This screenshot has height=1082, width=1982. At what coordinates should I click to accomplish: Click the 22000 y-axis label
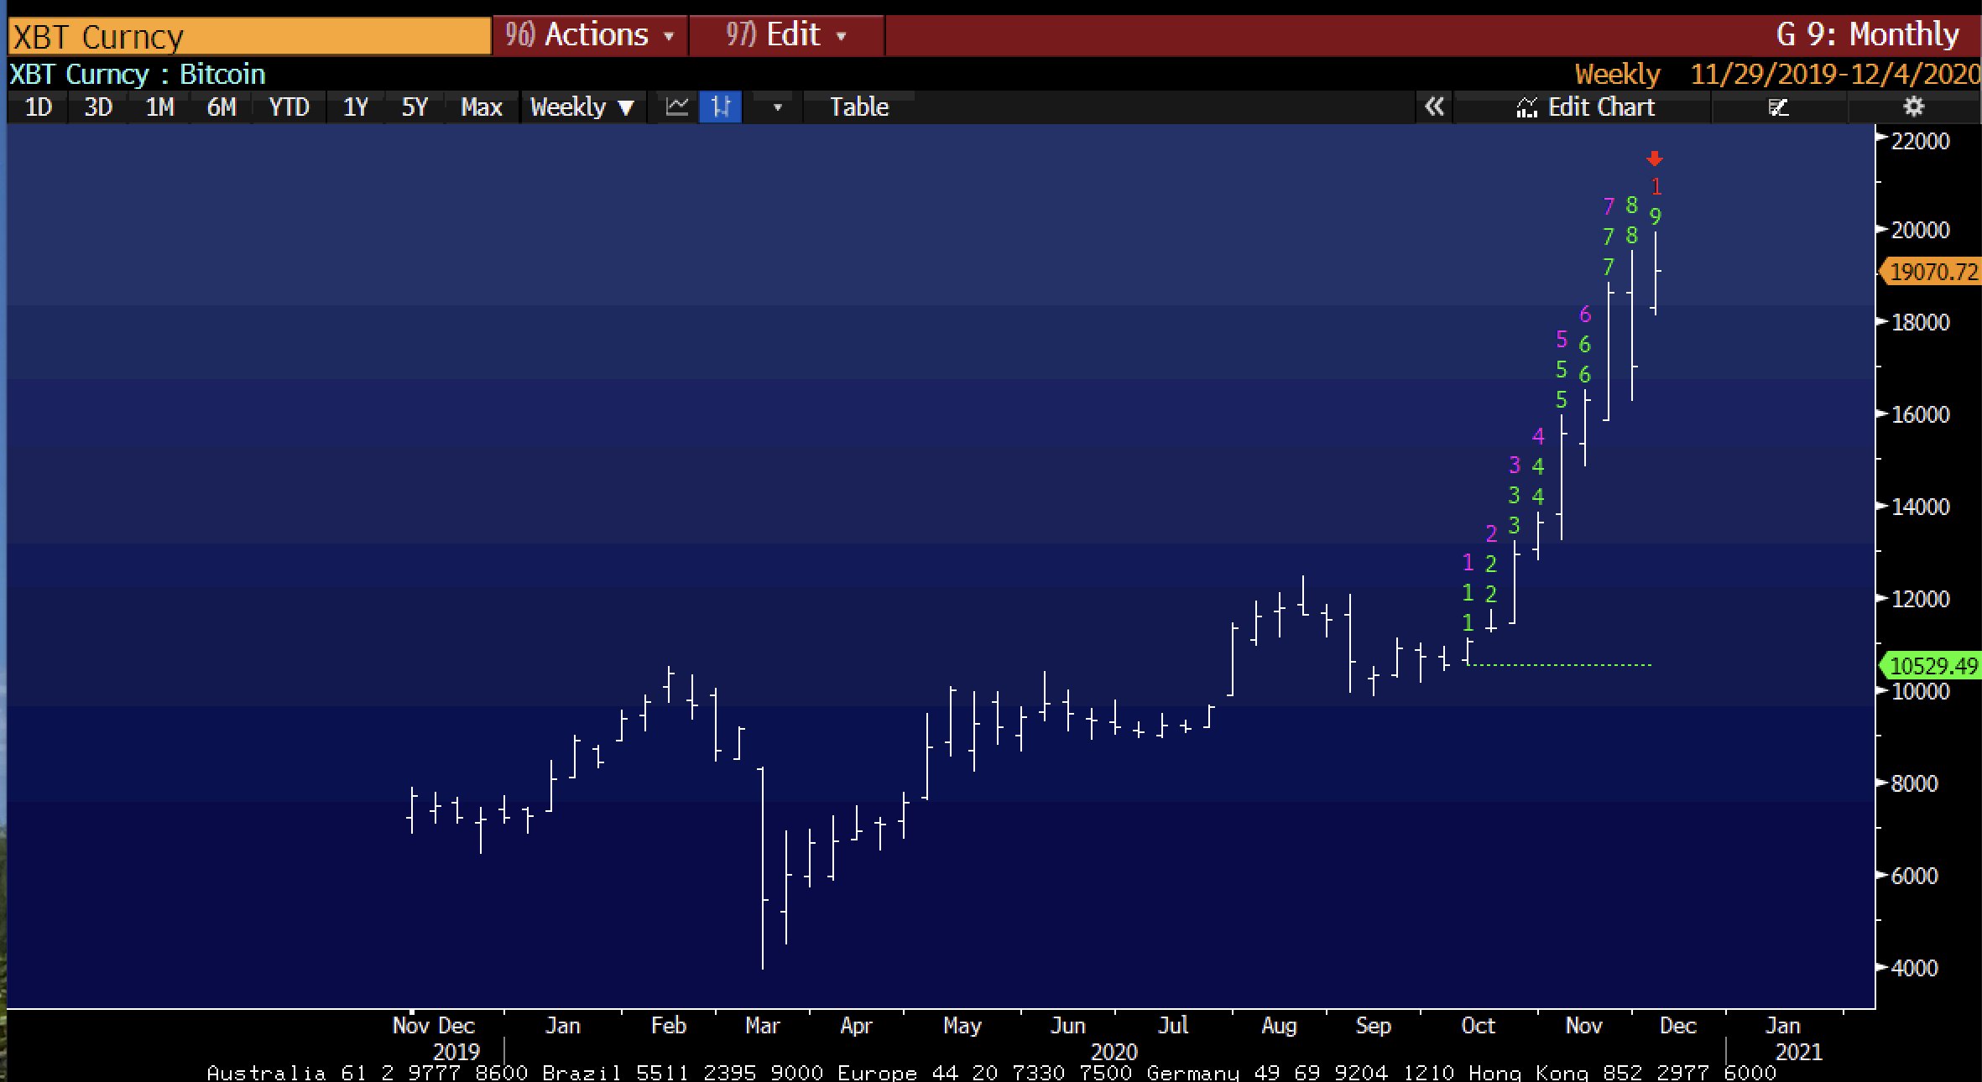point(1920,141)
